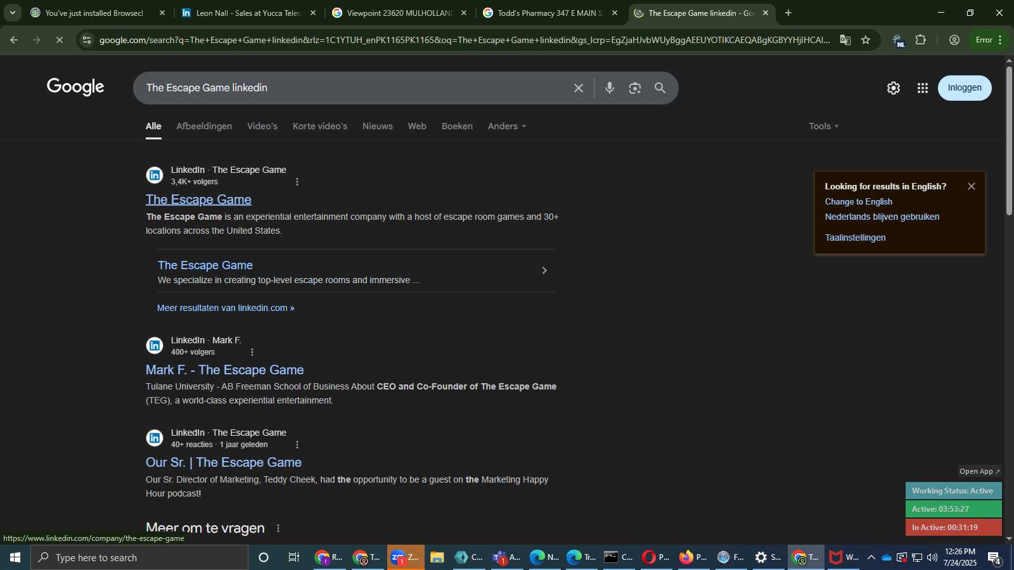This screenshot has height=570, width=1014.
Task: Start voice search with the microphone icon
Action: [609, 88]
